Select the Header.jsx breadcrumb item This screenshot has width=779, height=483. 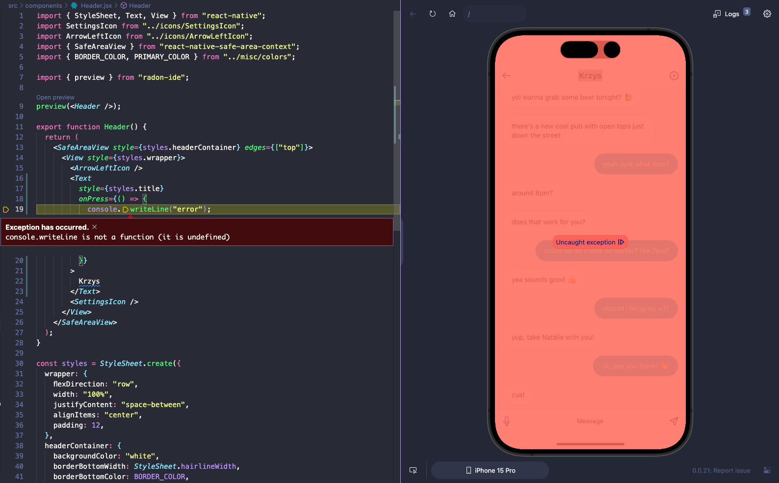tap(96, 5)
